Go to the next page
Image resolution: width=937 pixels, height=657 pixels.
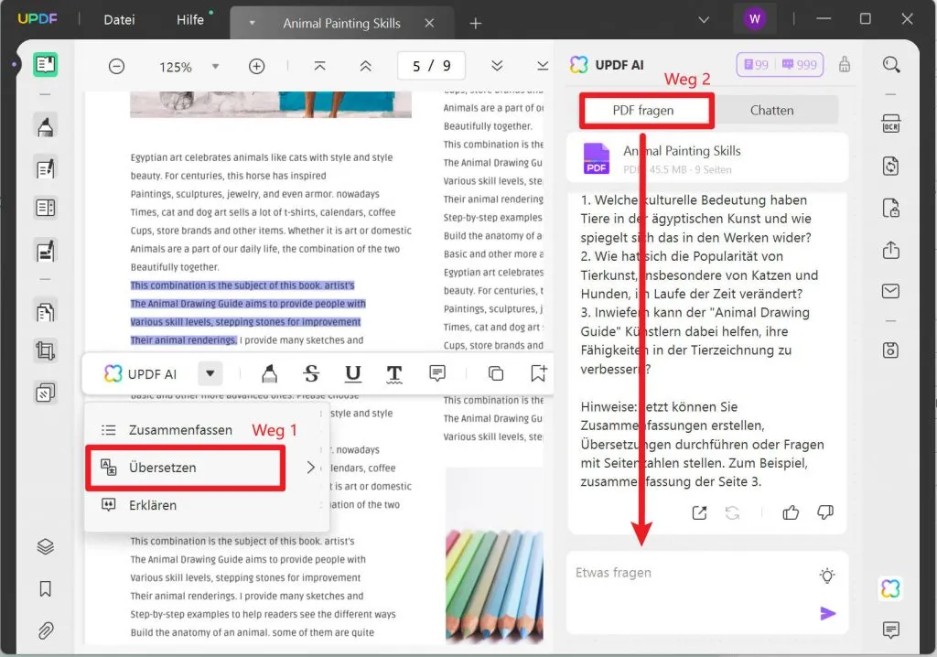pos(497,66)
